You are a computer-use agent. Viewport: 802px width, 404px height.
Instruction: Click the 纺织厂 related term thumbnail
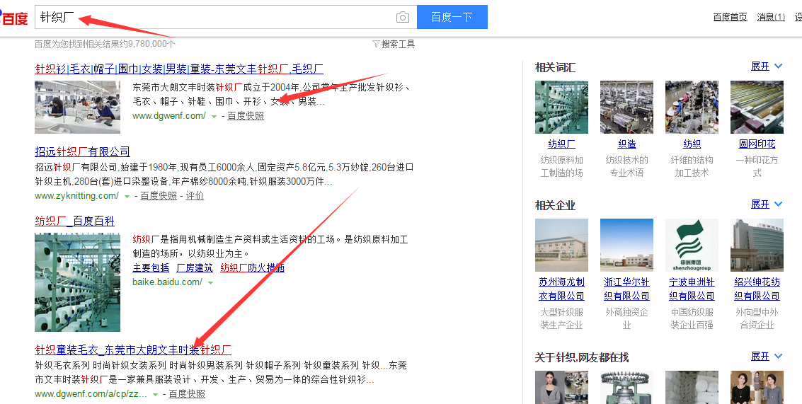point(561,107)
